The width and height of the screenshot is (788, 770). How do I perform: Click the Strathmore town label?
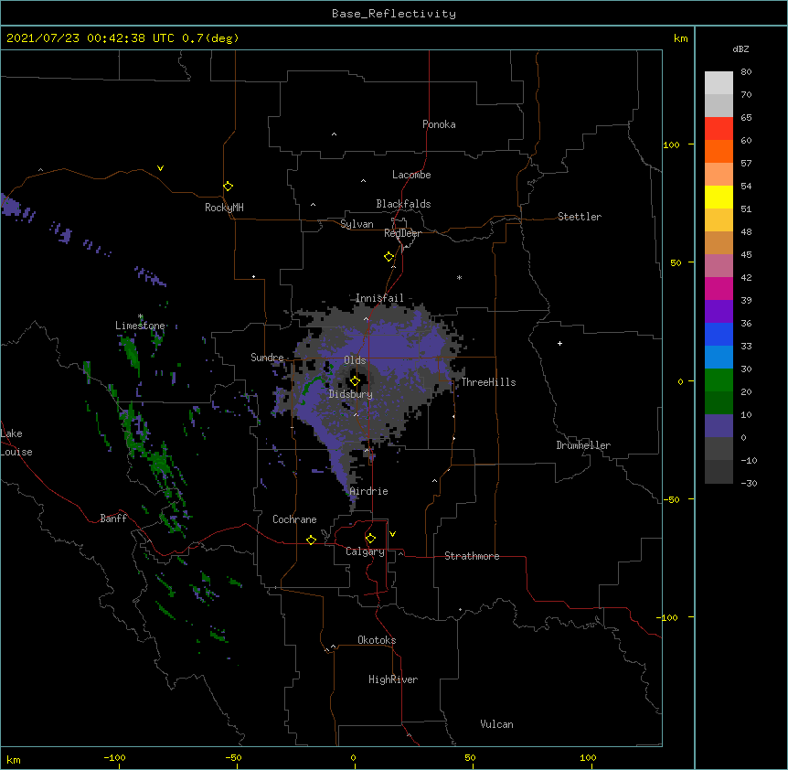point(472,556)
